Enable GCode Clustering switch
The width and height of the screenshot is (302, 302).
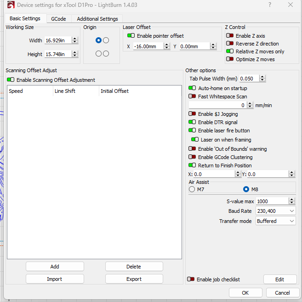pos(192,157)
